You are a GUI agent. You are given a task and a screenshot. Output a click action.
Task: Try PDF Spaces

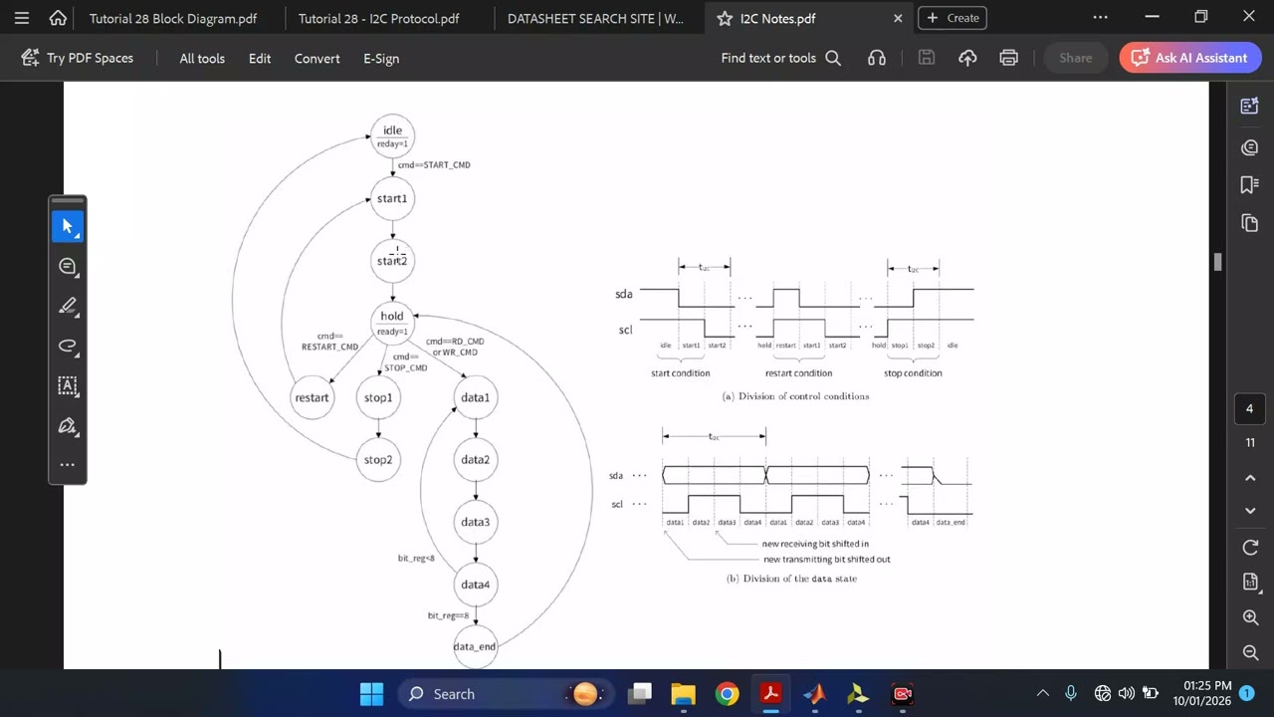click(77, 58)
